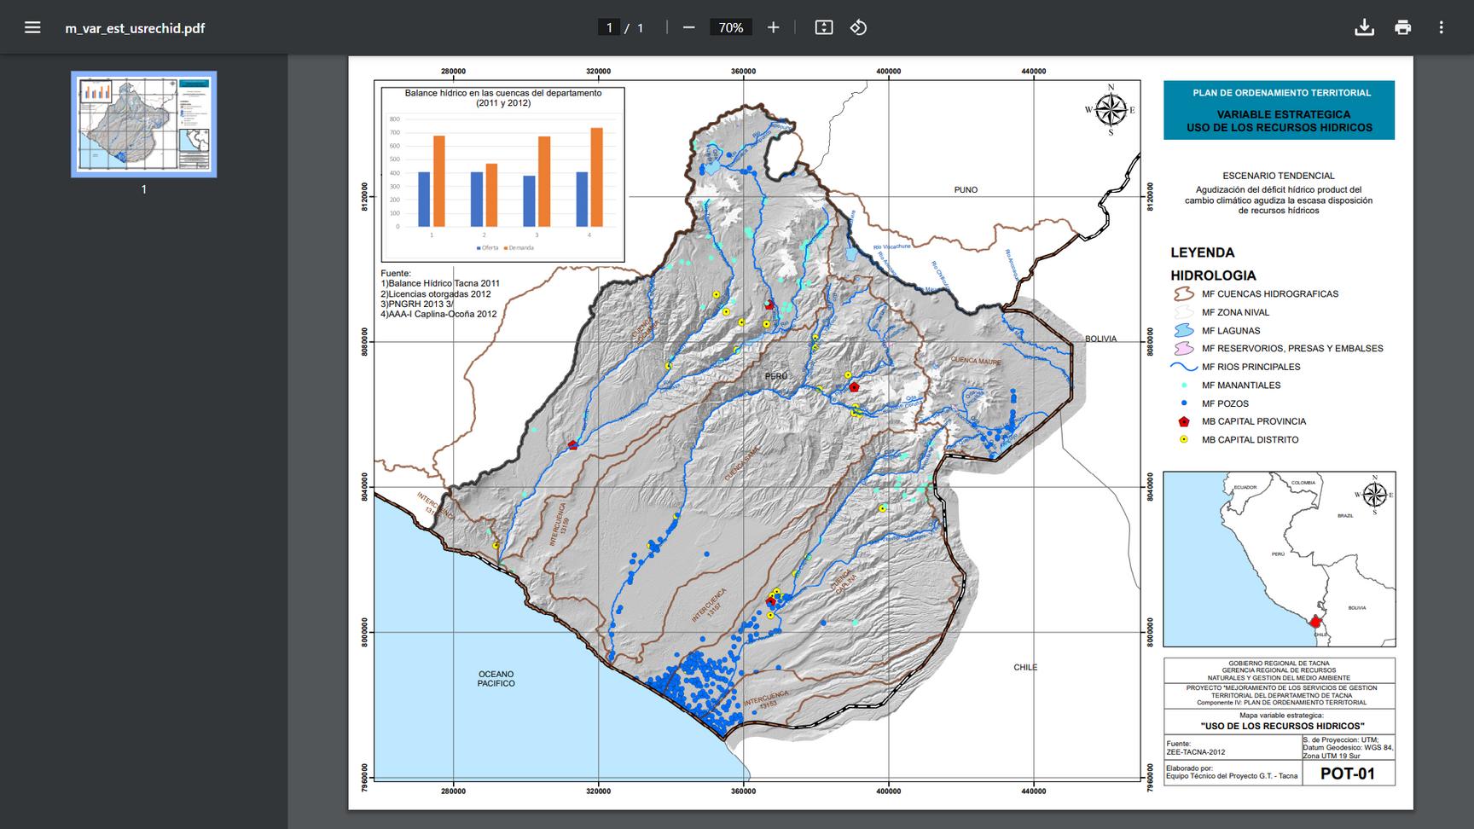This screenshot has width=1474, height=829.
Task: Click the zoom out minus button
Action: 689,27
